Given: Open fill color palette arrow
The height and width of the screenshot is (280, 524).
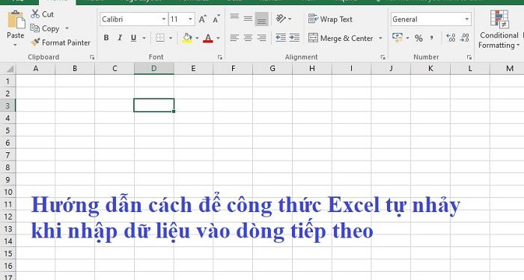Looking at the screenshot, I should click(x=197, y=38).
